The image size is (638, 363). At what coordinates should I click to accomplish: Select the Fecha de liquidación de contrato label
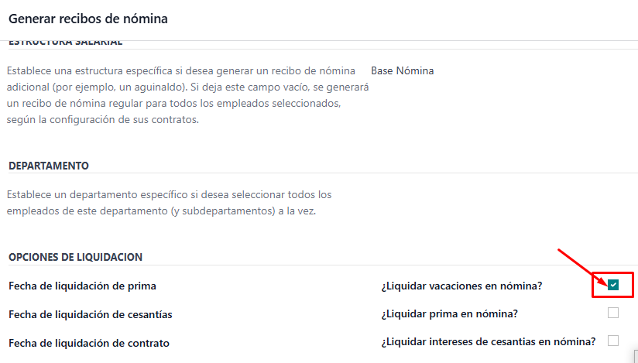tap(89, 343)
